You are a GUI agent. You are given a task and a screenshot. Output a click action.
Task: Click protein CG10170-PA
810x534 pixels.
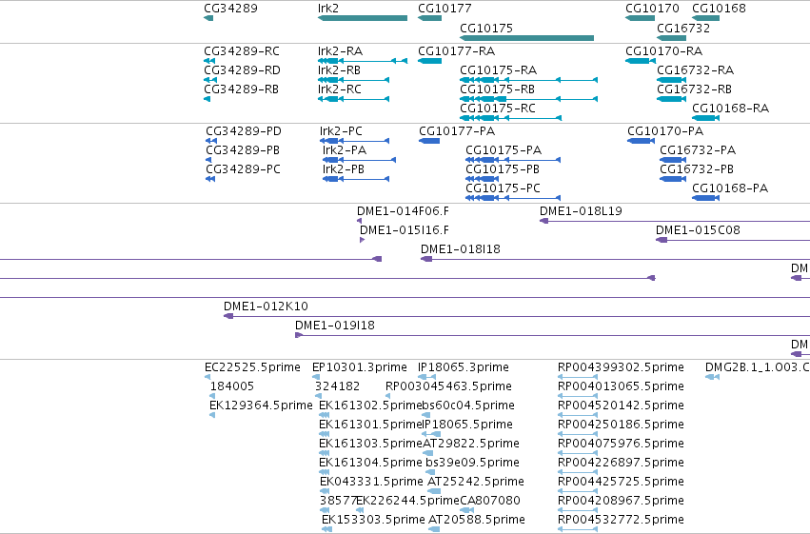pos(665,131)
